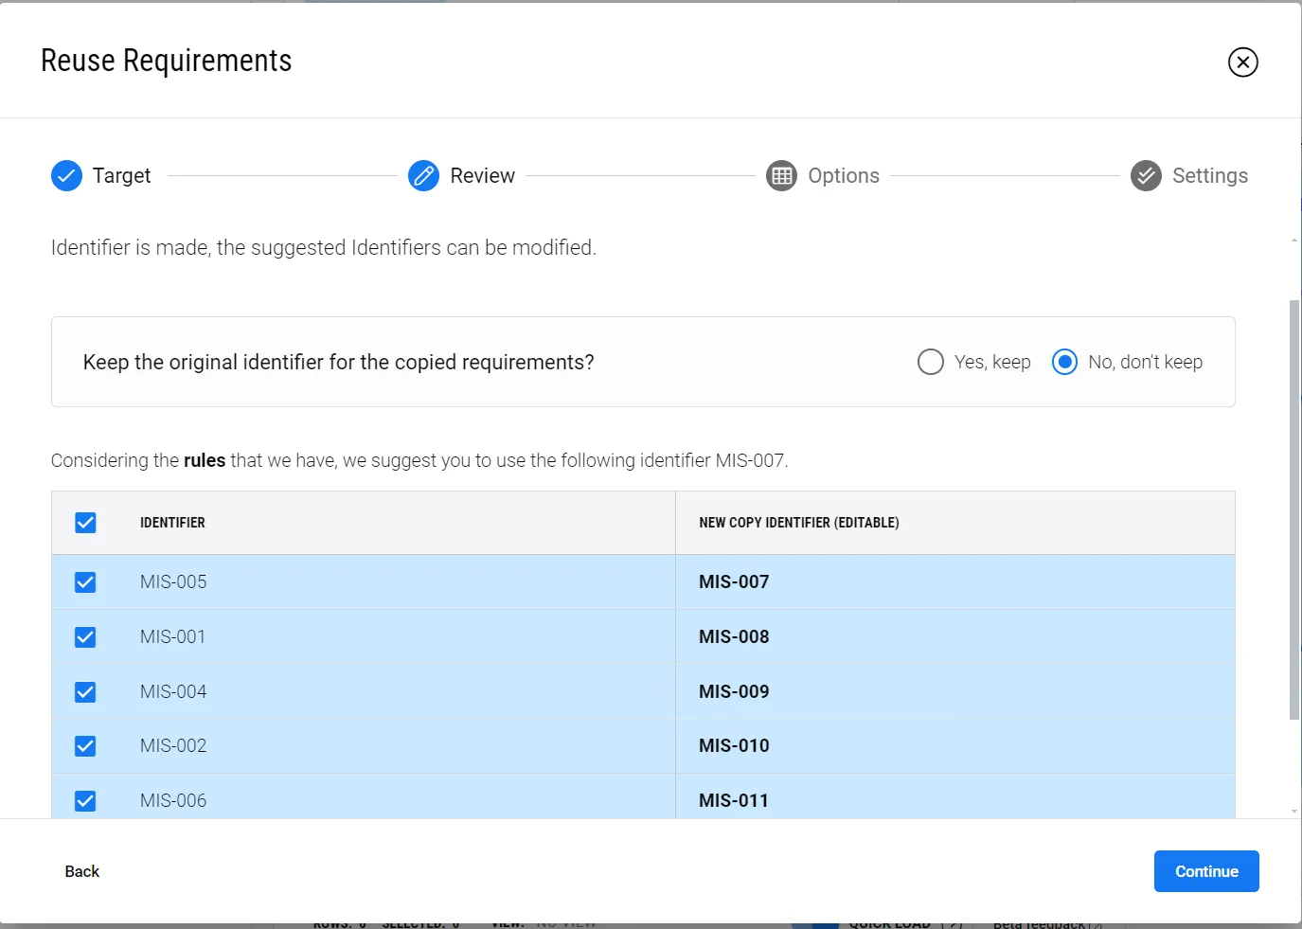Click the Settings step checkmark icon
1302x929 pixels.
tap(1146, 176)
